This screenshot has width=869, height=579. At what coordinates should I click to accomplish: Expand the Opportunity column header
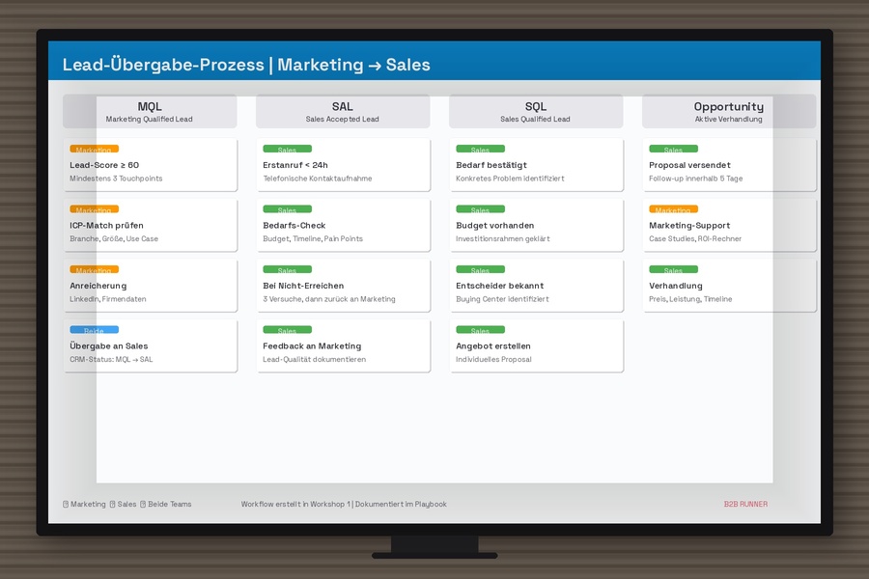tap(729, 111)
